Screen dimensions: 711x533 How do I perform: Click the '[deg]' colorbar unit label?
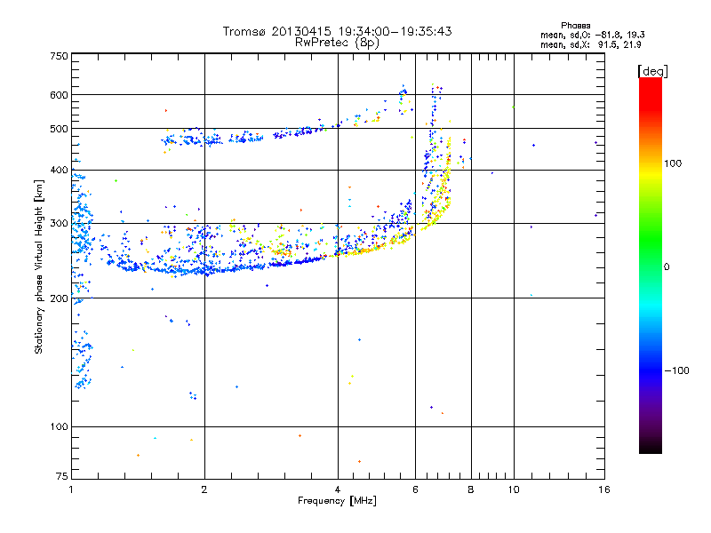click(652, 71)
